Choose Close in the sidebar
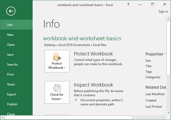Screen dimensions: 171x120 pos(16,113)
